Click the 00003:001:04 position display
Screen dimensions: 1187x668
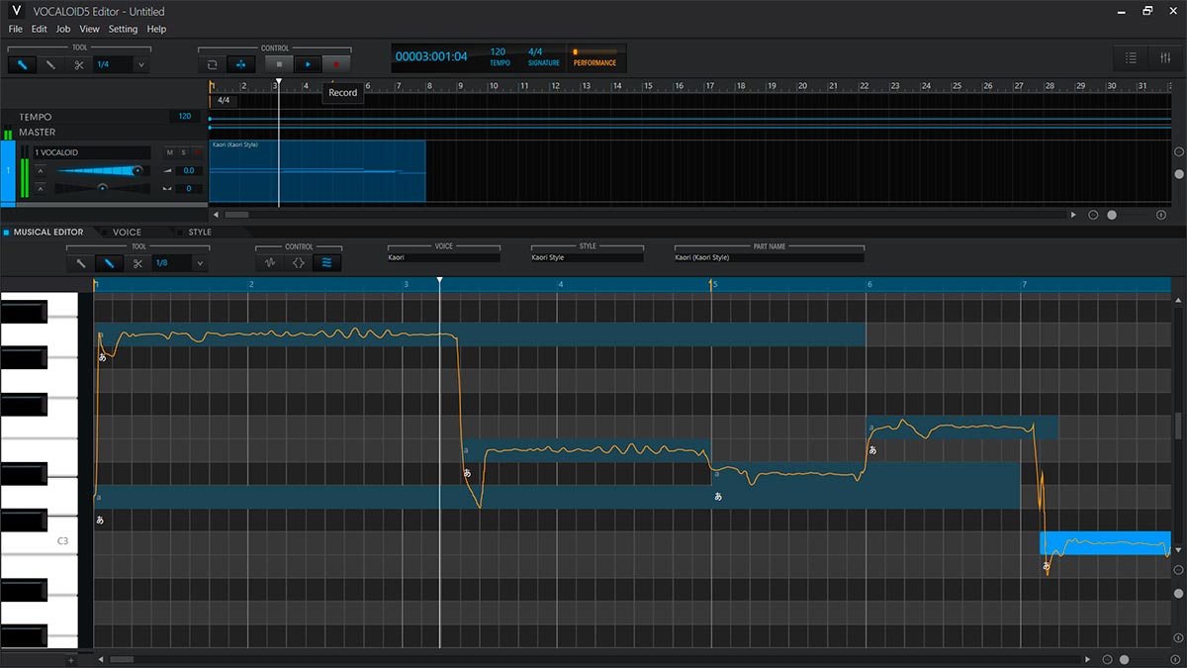tap(431, 56)
